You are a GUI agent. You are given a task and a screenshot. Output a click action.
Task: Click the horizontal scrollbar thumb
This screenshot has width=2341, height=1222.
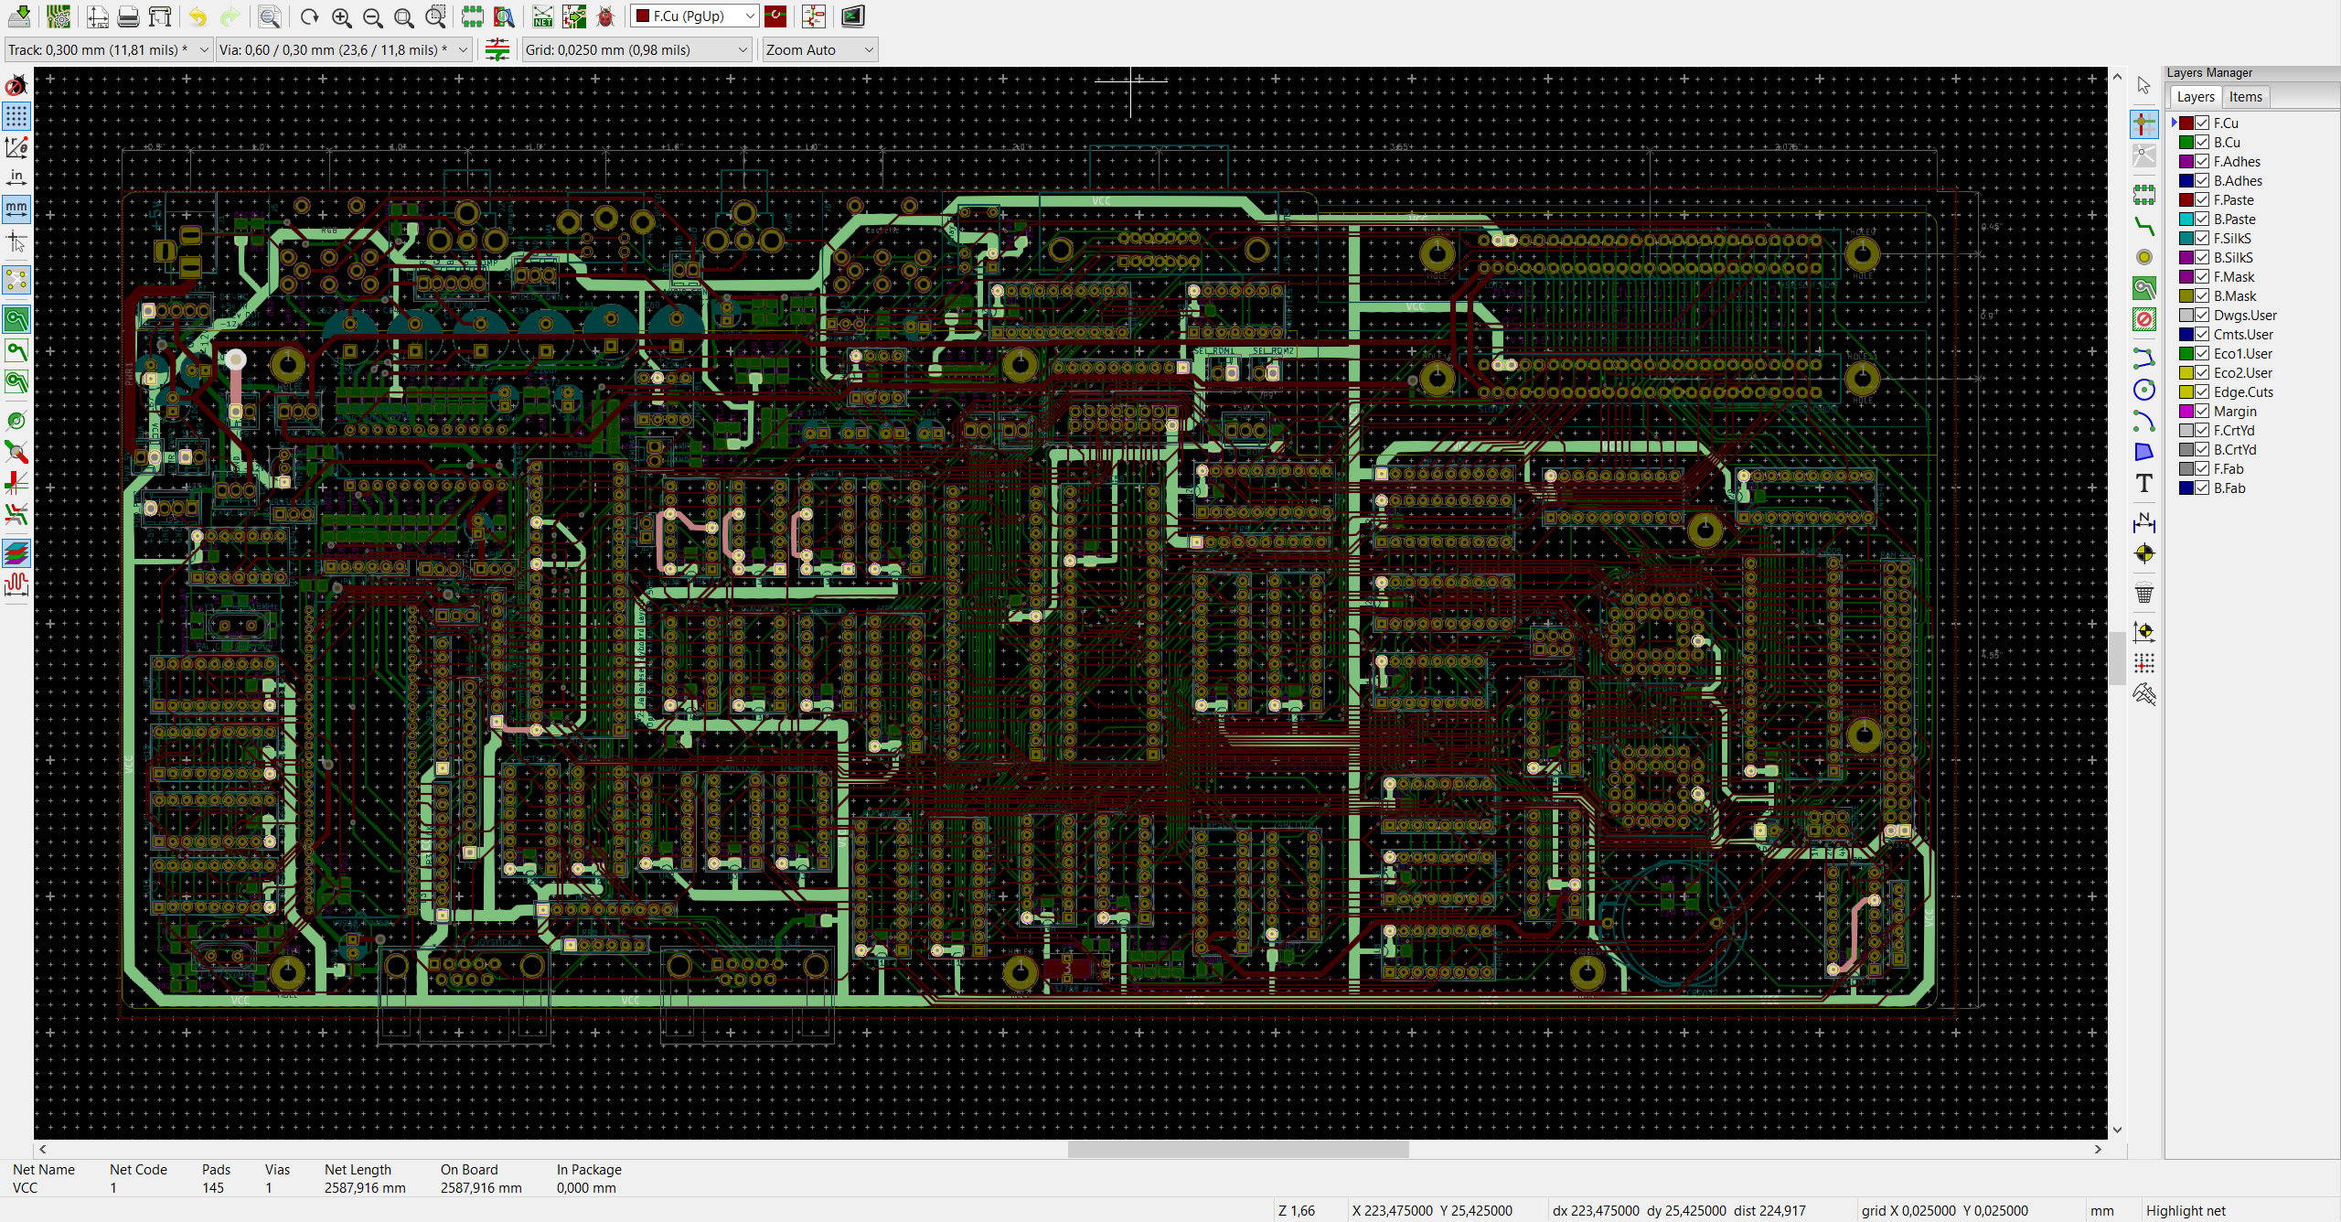click(x=1238, y=1150)
